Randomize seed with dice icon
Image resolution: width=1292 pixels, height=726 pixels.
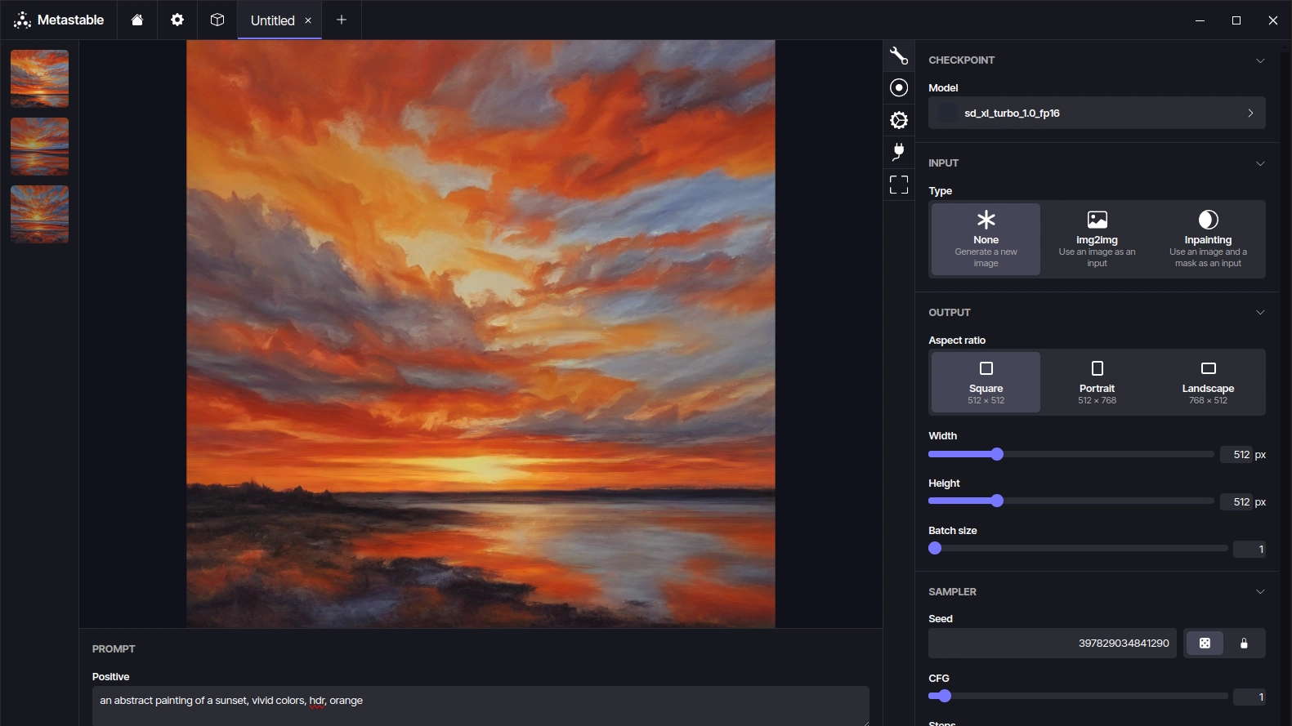pos(1205,644)
